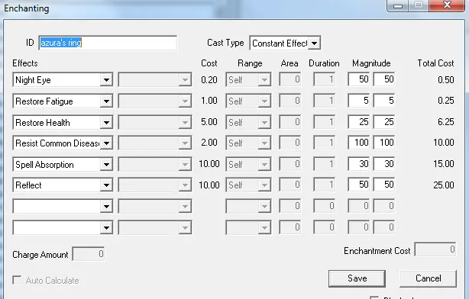469x299 pixels.
Task: Click Night Eye maximum magnitude field
Action: coord(384,79)
